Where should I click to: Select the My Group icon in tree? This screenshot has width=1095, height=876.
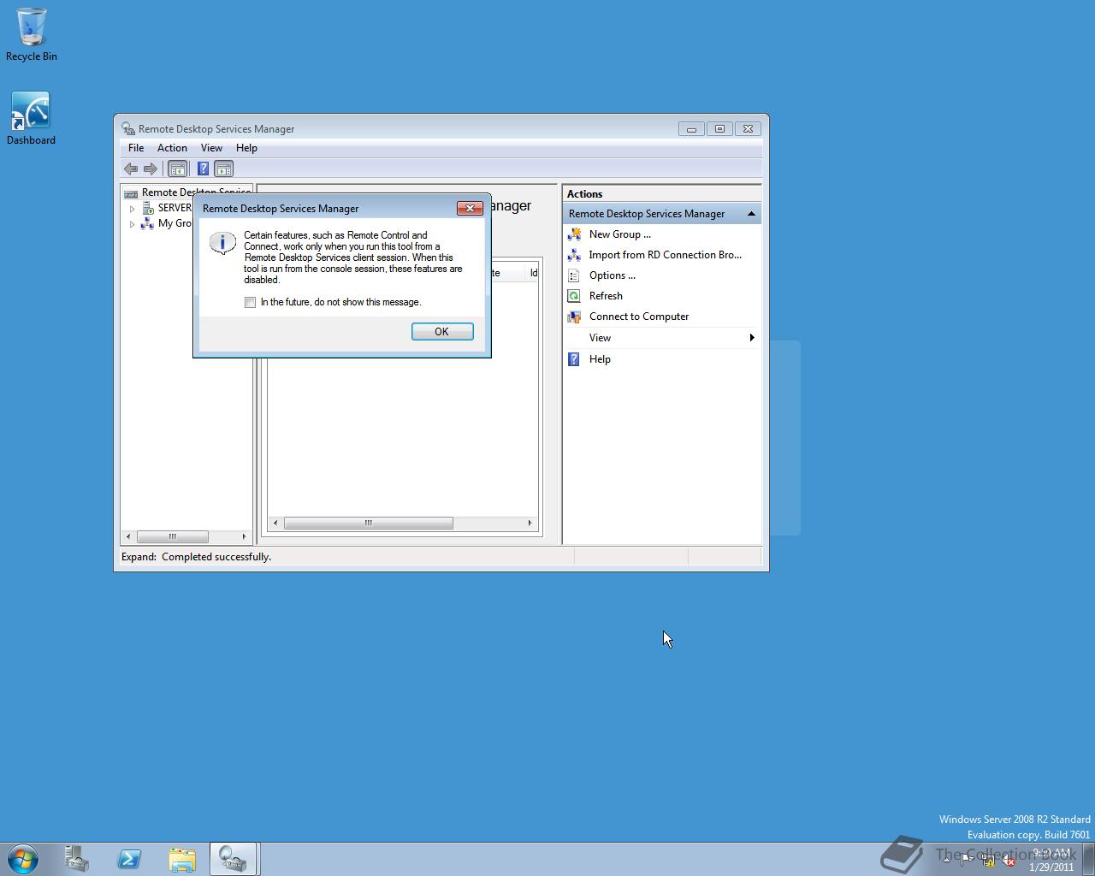pos(147,223)
